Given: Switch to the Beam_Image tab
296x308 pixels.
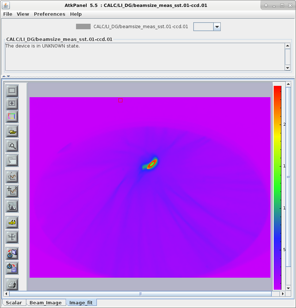Looking at the screenshot, I should click(46, 303).
